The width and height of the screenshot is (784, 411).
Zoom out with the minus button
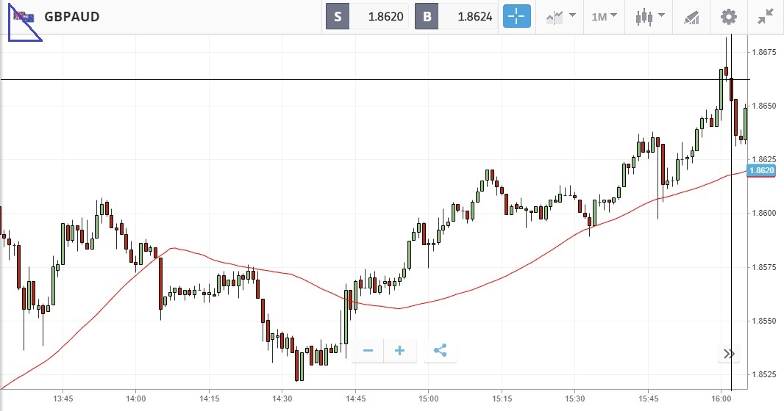(368, 351)
